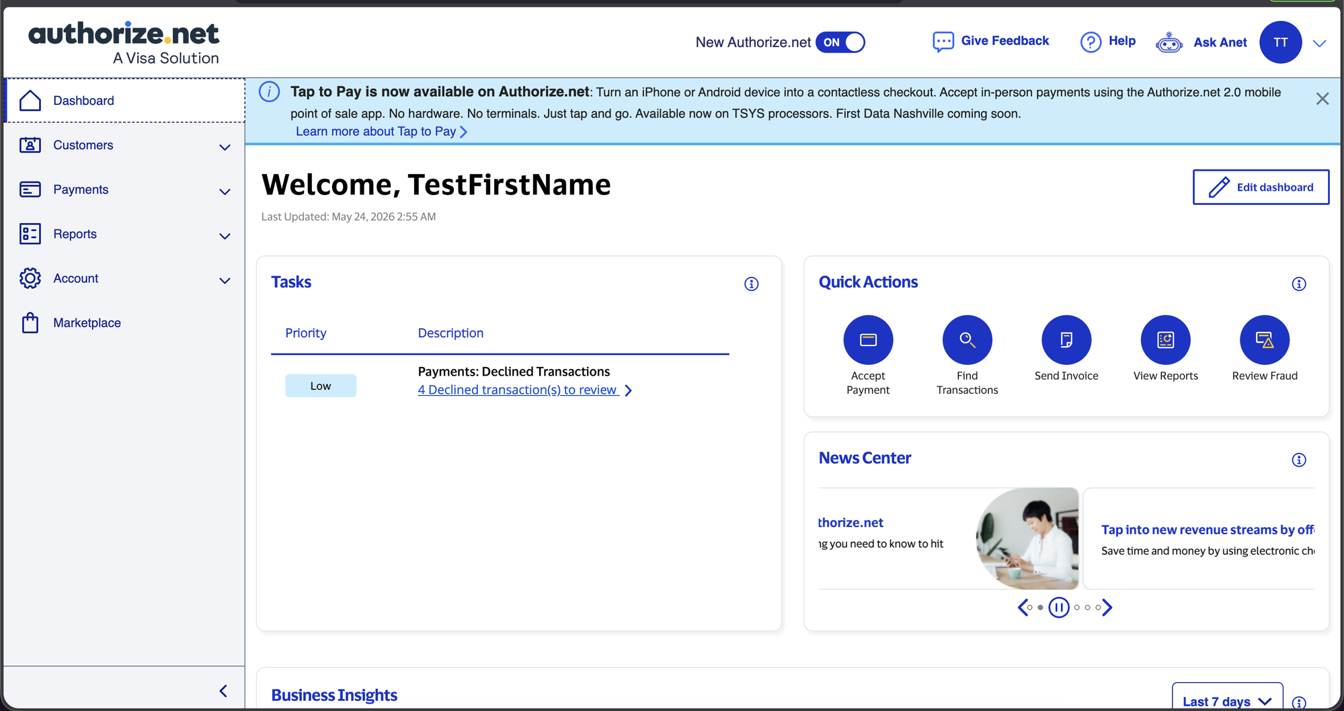1344x711 pixels.
Task: Click the Last Updated timestamp text
Action: [x=348, y=216]
